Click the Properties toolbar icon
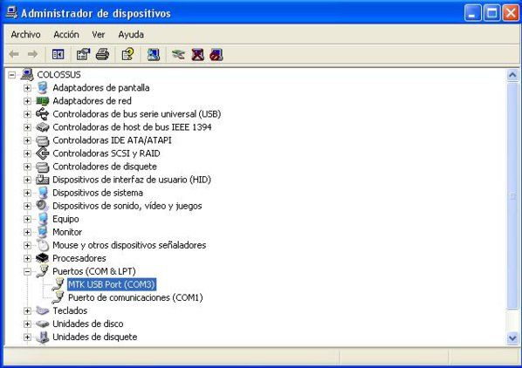This screenshot has height=368, width=522. tap(83, 54)
